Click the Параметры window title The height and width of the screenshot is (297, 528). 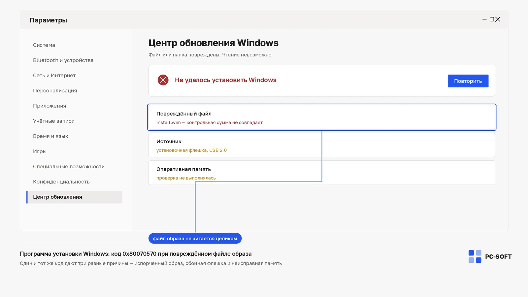tap(48, 20)
